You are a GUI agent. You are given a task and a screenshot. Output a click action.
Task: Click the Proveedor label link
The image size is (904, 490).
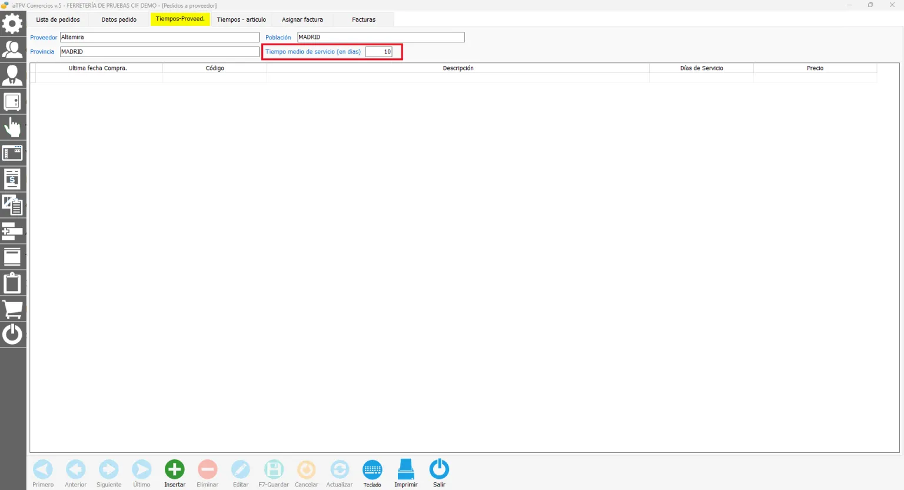[44, 38]
